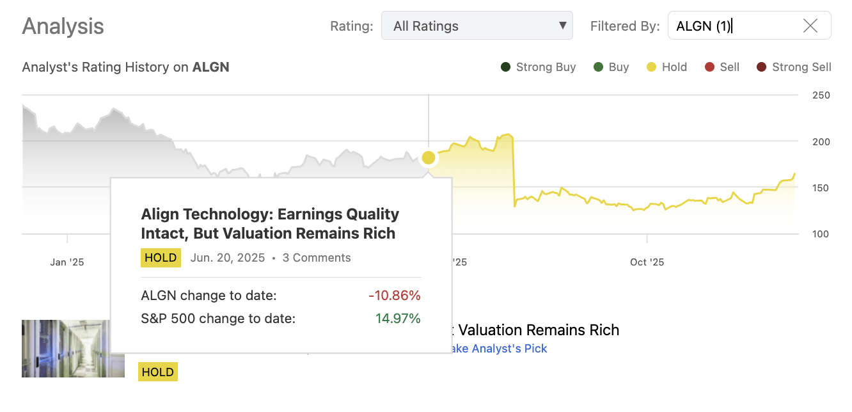The height and width of the screenshot is (412, 852).
Task: Select the Analysis section heading
Action: pyautogui.click(x=62, y=27)
